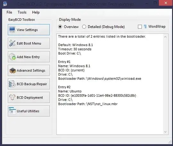Click the window resize grip corner

[x=170, y=142]
